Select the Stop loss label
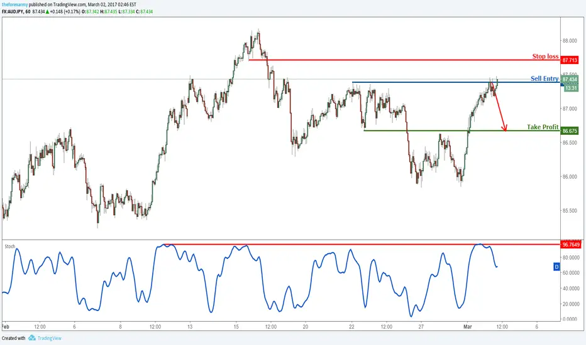The height and width of the screenshot is (345, 586). point(545,56)
